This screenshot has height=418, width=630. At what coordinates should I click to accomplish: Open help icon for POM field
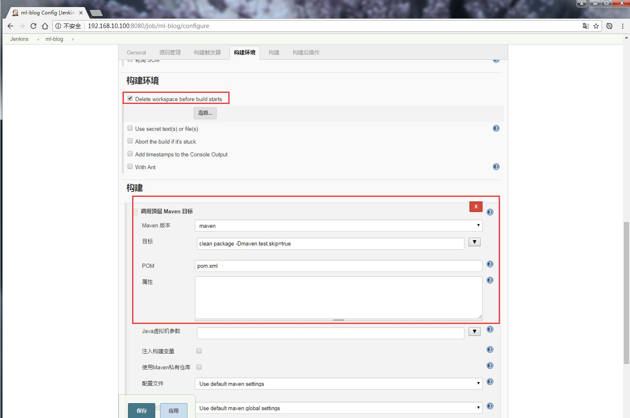point(490,264)
